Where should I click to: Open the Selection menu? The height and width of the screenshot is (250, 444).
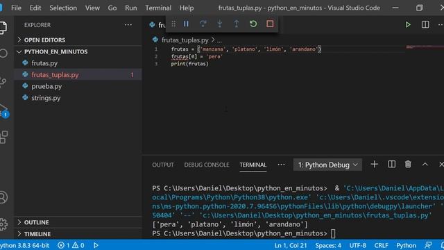point(63,8)
